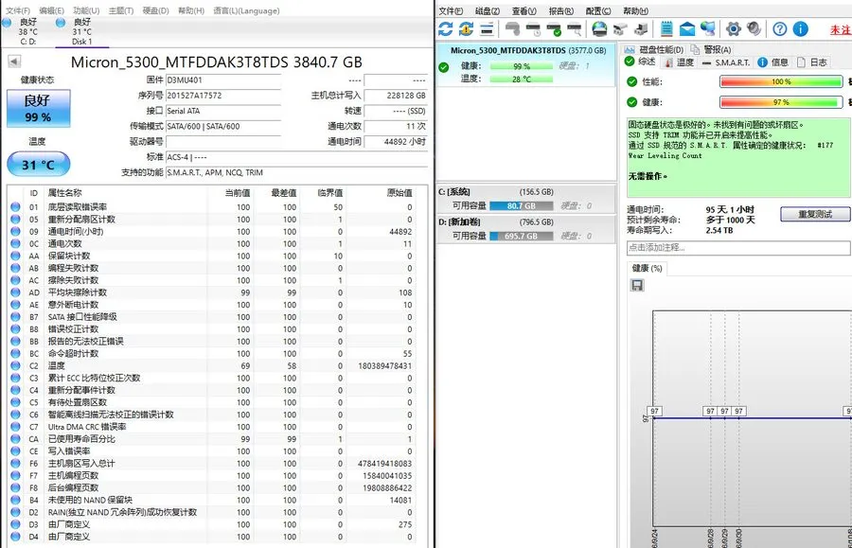Select the C: D: disk entry at 38 °C
The image size is (852, 548).
27,31
